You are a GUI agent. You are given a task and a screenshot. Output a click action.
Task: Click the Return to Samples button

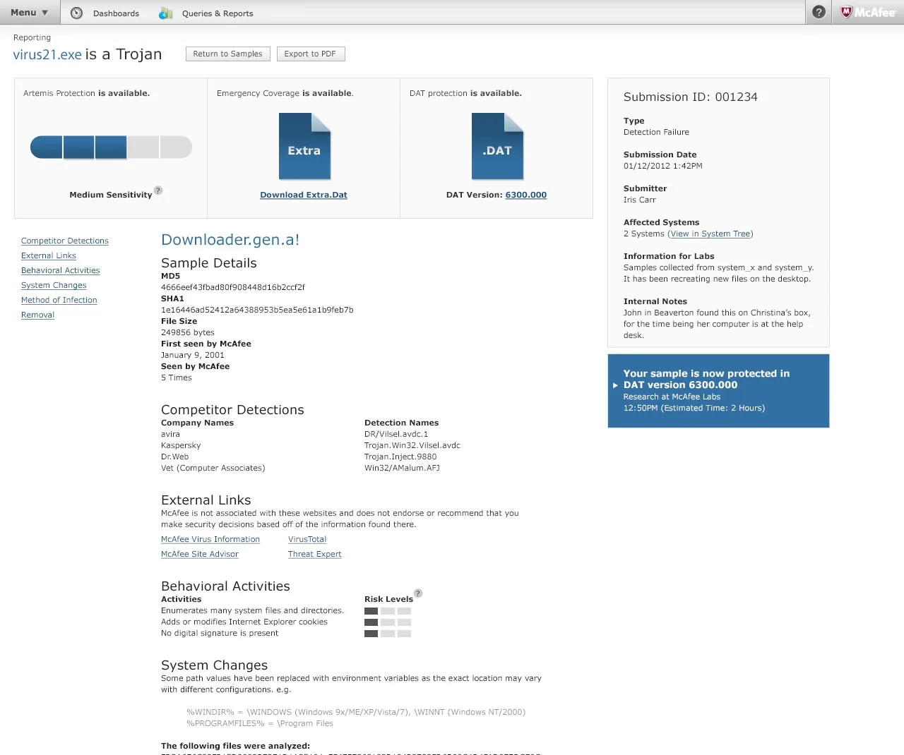click(x=227, y=54)
